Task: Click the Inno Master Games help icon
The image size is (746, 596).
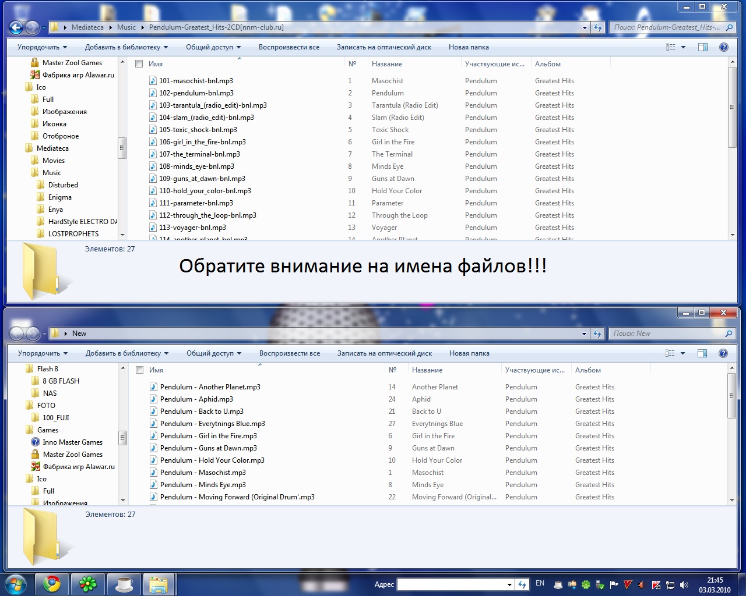Action: pyautogui.click(x=36, y=442)
